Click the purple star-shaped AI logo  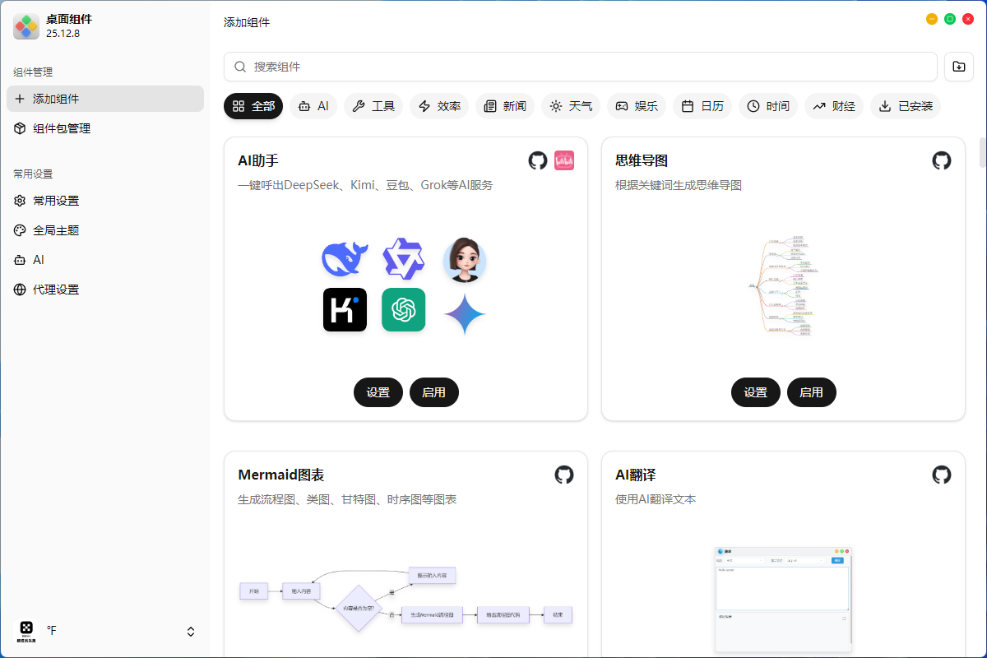coord(403,258)
